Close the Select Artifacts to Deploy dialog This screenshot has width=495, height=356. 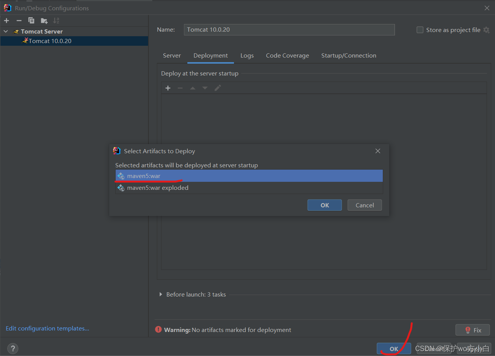coord(378,151)
